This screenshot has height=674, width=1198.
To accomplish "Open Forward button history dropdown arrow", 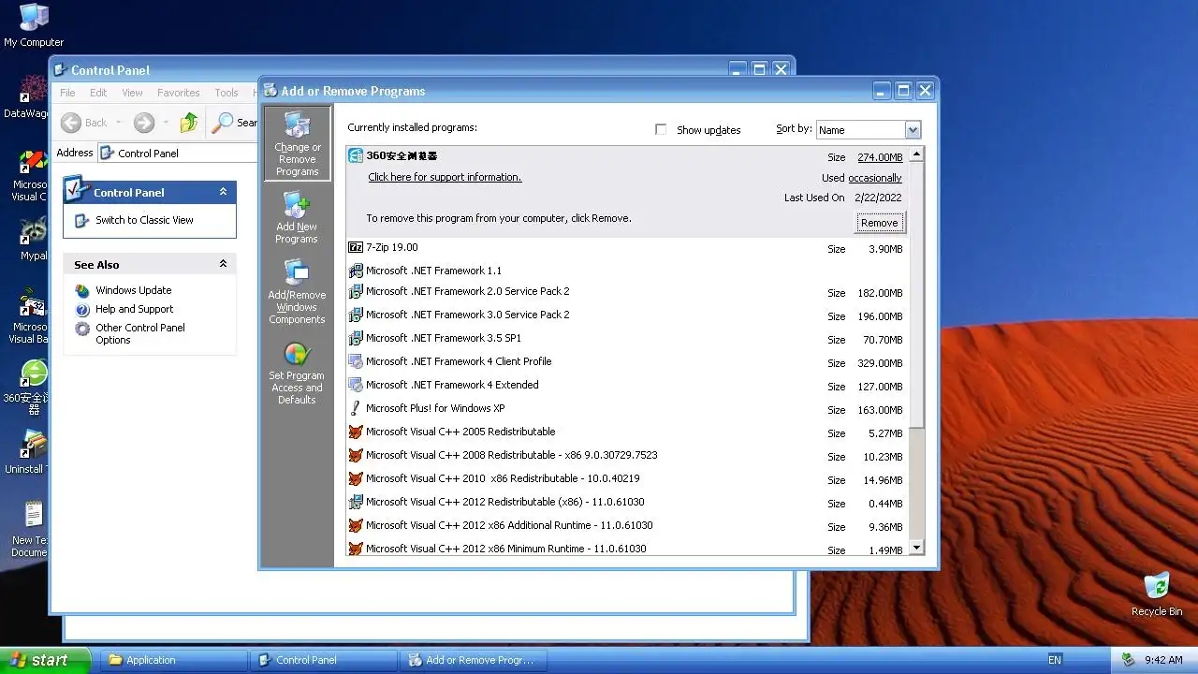I will [x=166, y=123].
